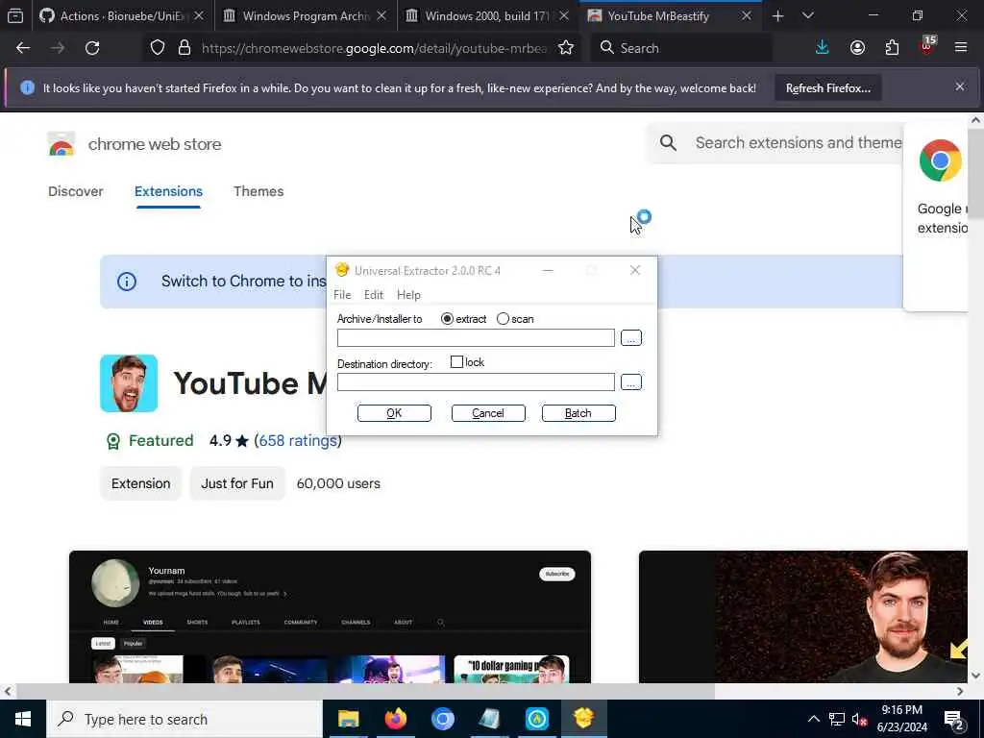Click the horizontal scrollbar left arrow

8,691
